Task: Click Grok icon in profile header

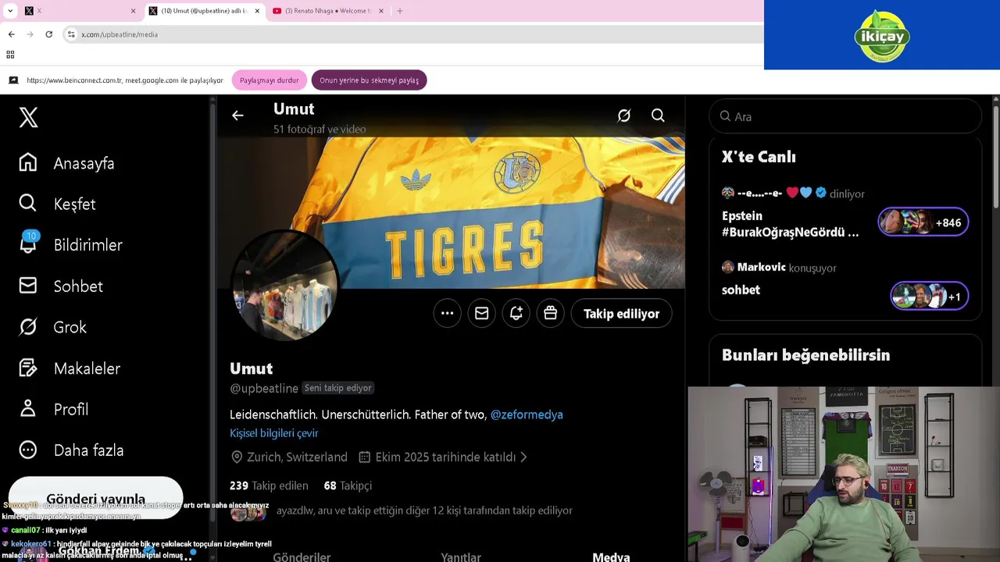Action: click(623, 116)
